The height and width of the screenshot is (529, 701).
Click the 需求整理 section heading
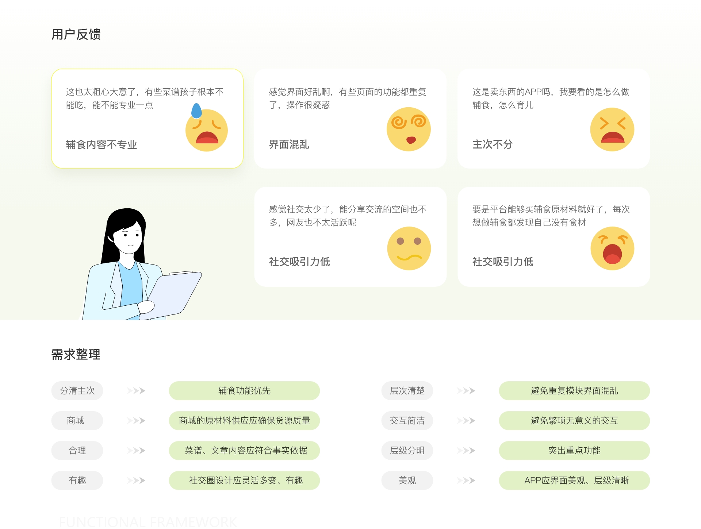(76, 354)
